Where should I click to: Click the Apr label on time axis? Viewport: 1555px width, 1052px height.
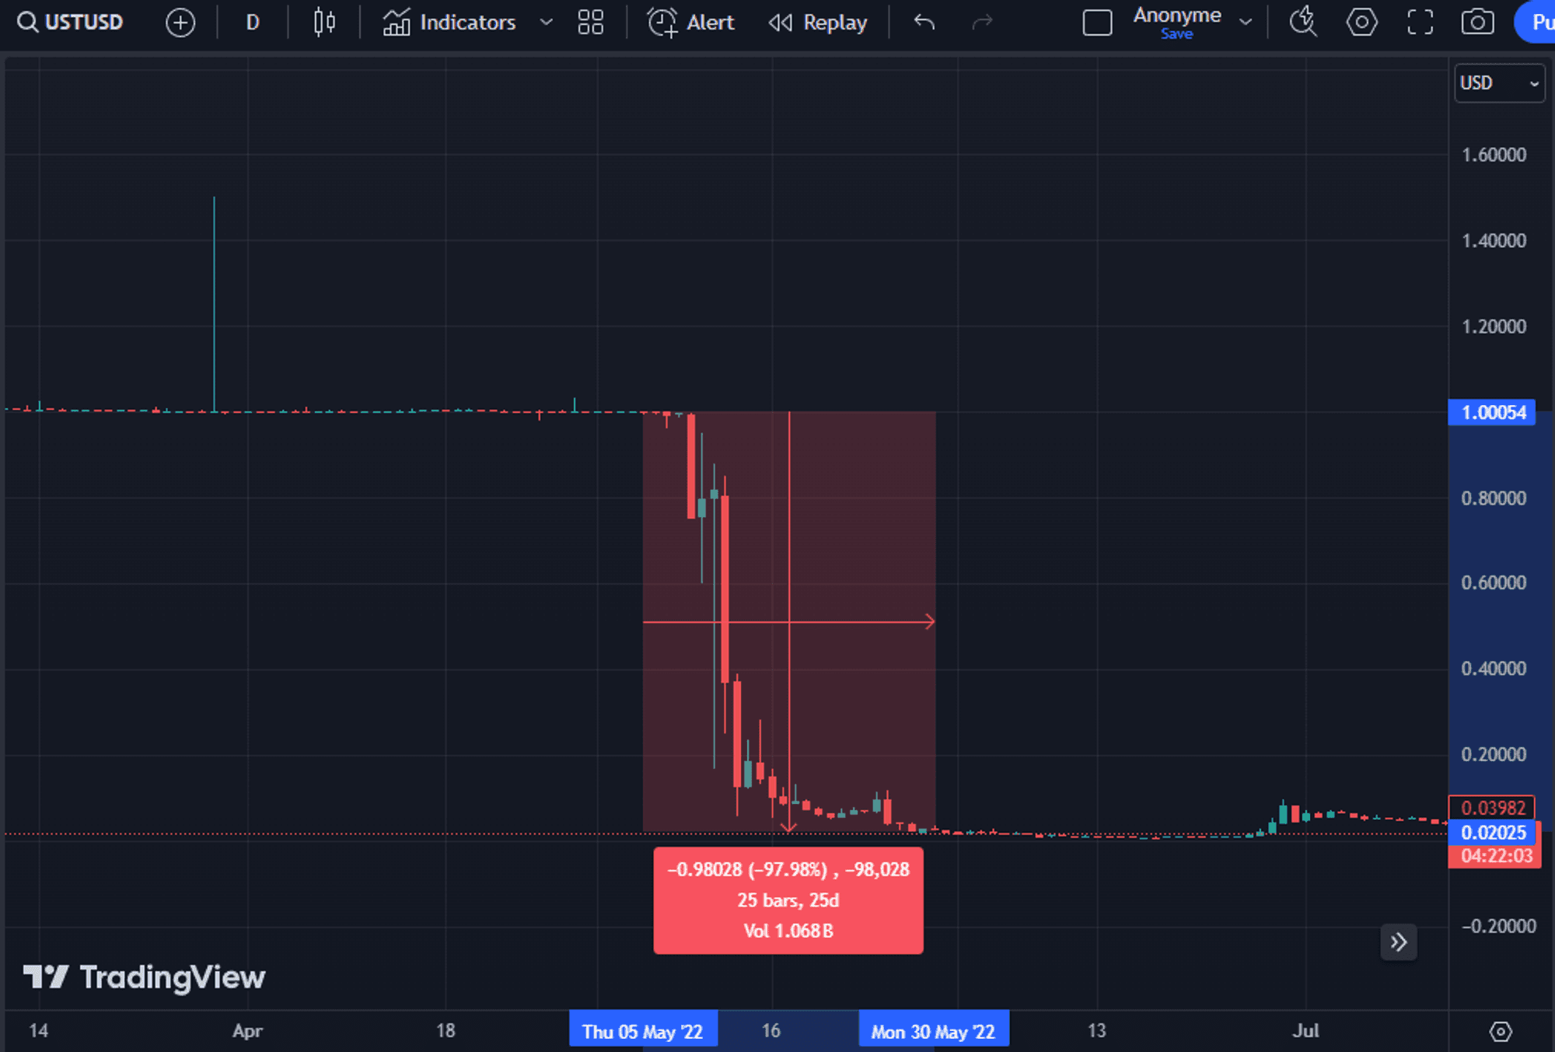click(247, 1030)
